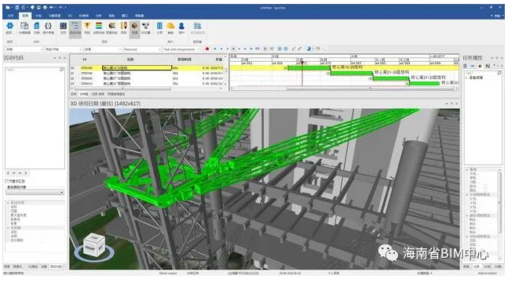The height and width of the screenshot is (286, 515).
Task: Click the green Gantt bar labeled 核心筒21-26层结构
Action: coord(352,74)
